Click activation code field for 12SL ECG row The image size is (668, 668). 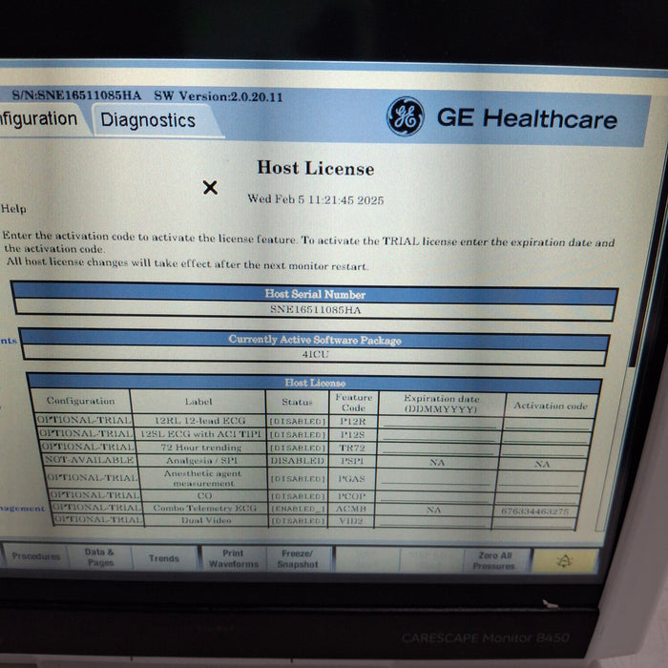point(547,437)
